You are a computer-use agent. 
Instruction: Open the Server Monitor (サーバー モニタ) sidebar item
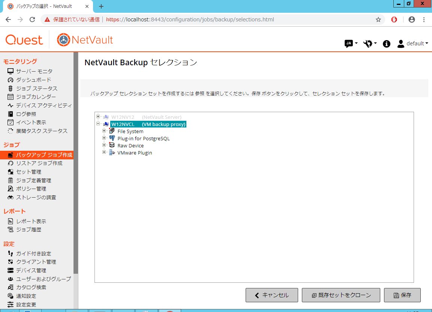[x=34, y=71]
